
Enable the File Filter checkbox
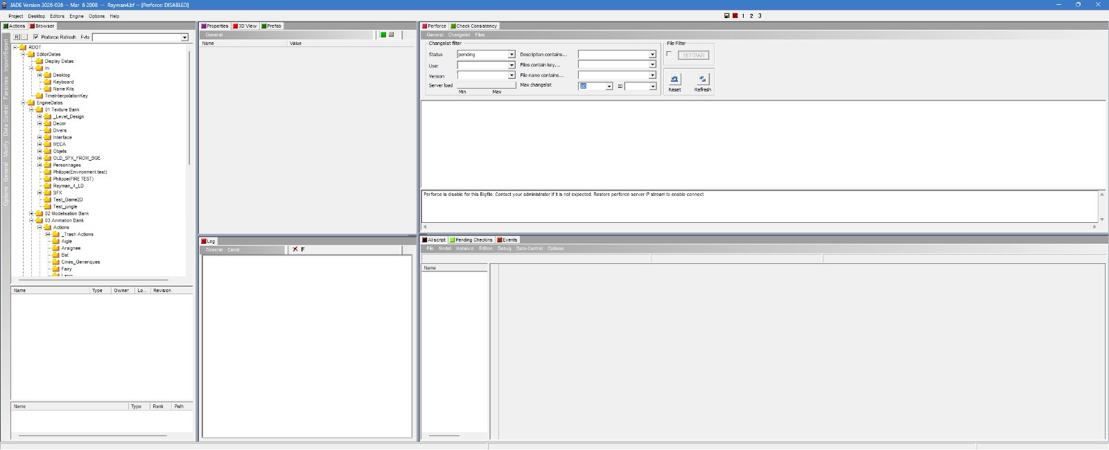[669, 54]
